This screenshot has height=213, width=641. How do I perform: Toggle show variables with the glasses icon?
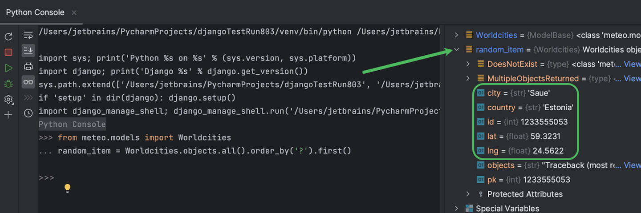(28, 82)
